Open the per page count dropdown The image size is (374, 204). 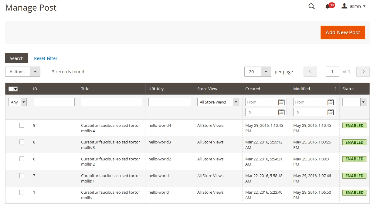(x=266, y=72)
